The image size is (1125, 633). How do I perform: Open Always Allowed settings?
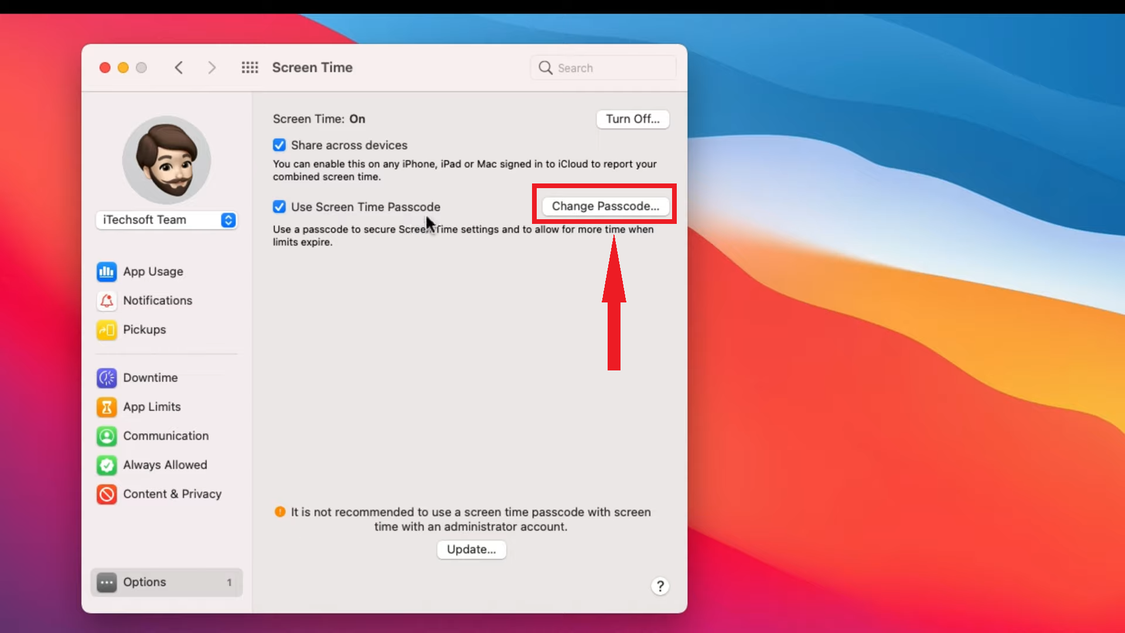click(x=165, y=465)
